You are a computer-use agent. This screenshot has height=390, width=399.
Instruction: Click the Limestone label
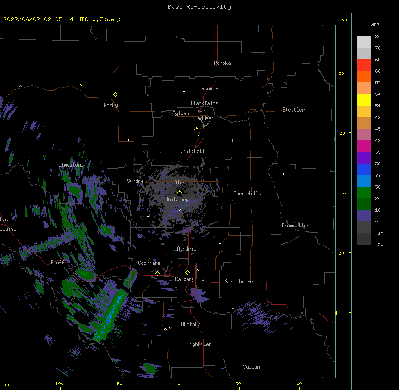[71, 165]
